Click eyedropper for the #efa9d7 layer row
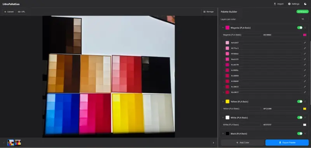The height and width of the screenshot is (148, 311). click(x=305, y=43)
